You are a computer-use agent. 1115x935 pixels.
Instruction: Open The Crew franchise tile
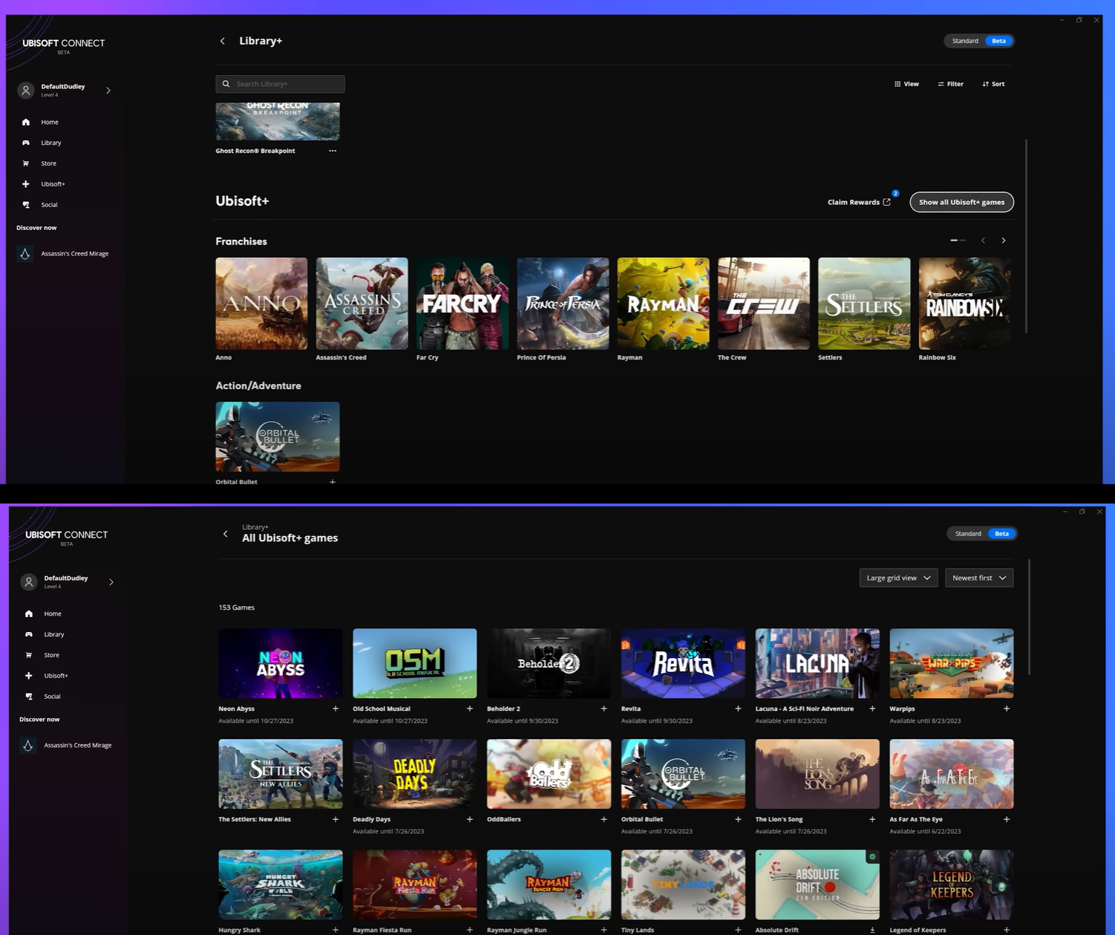(x=764, y=304)
